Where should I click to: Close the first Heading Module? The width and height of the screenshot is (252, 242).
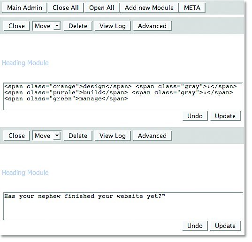17,26
